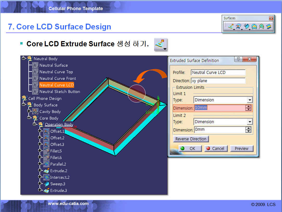Pick the Blend surface tool icon
Screen dimensions: 282x212
269,27
